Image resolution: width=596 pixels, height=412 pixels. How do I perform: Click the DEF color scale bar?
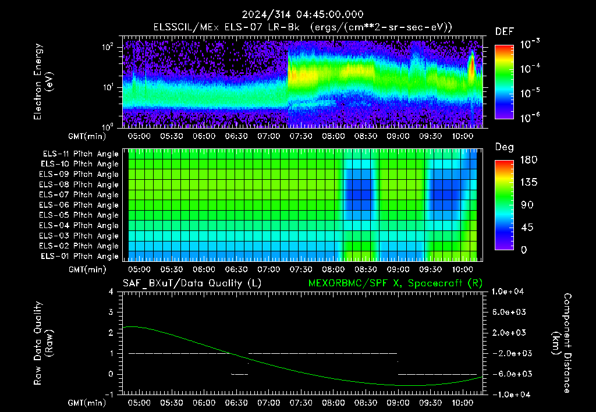pos(504,81)
